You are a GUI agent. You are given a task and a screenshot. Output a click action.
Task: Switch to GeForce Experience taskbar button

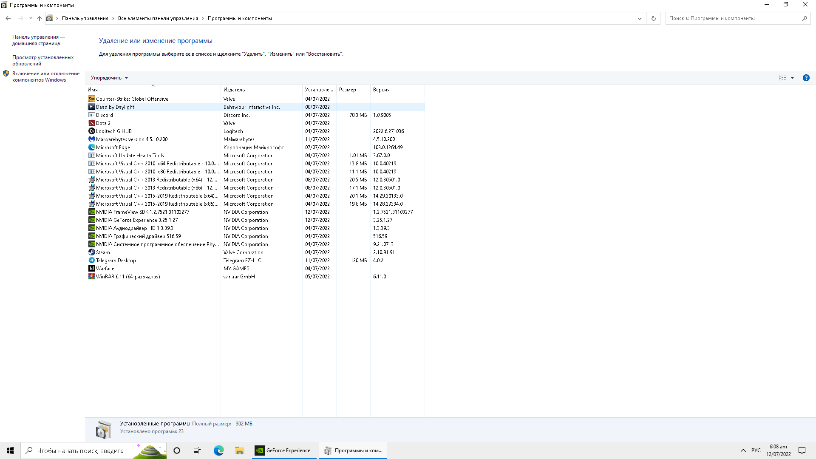(x=284, y=450)
